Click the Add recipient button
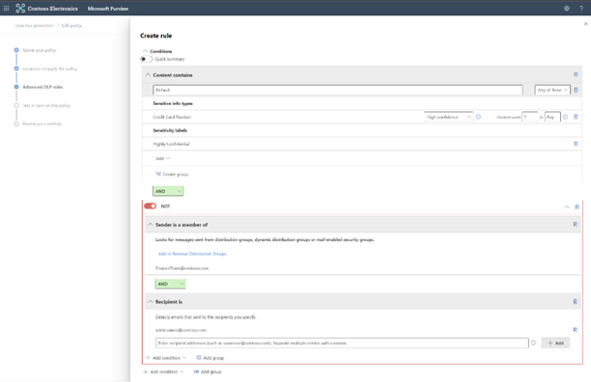This screenshot has width=591, height=382. [x=555, y=342]
